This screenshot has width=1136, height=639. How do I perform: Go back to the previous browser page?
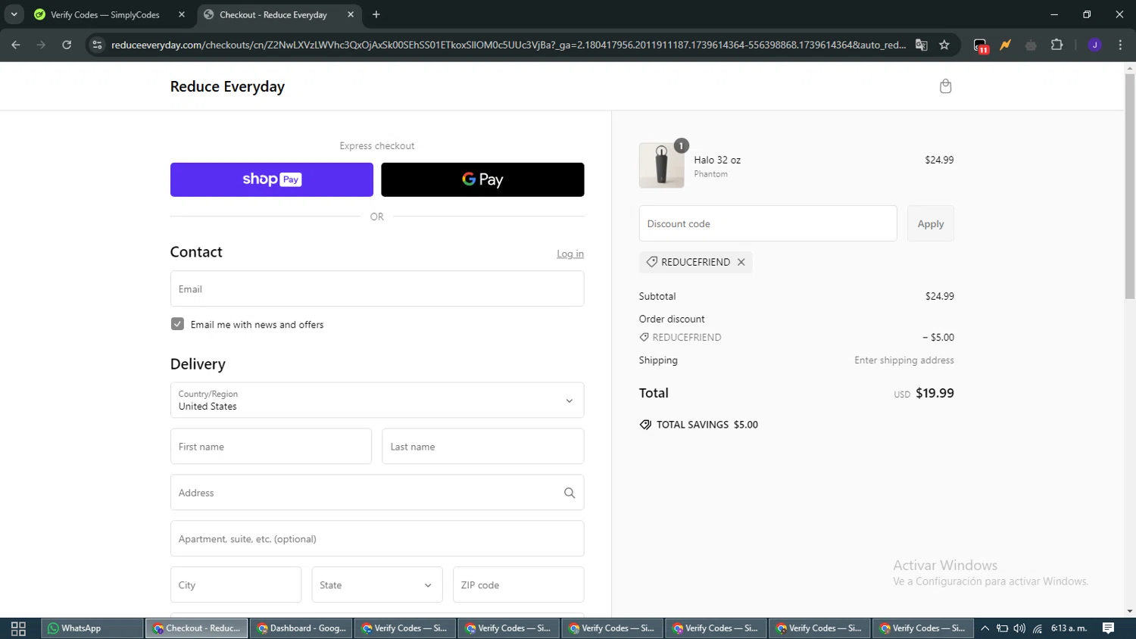point(16,45)
